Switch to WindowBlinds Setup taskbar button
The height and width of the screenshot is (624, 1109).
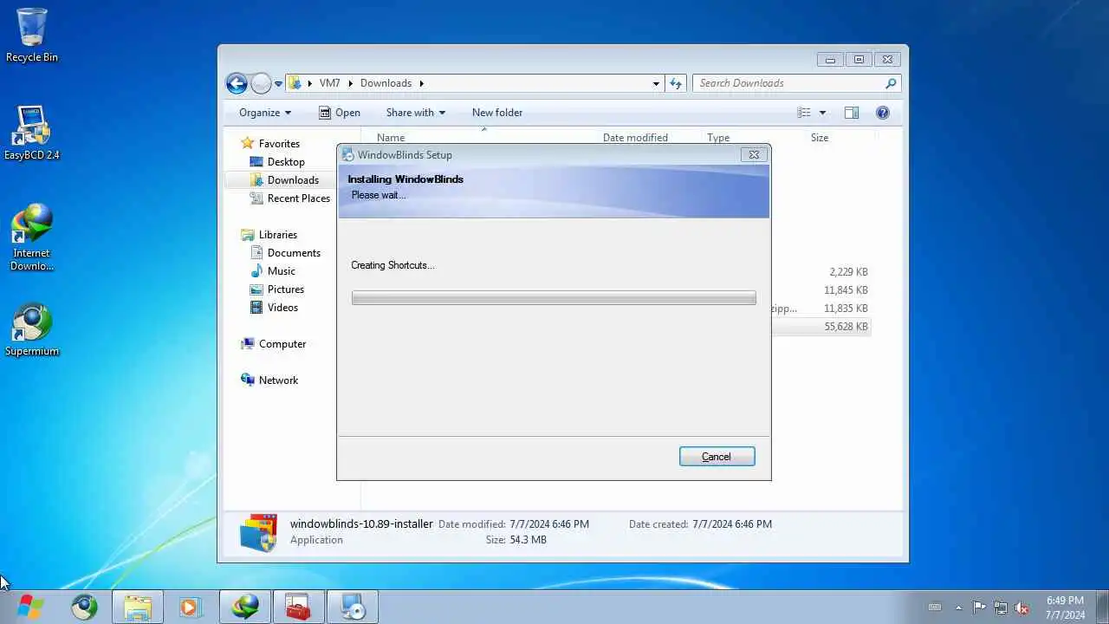point(353,607)
